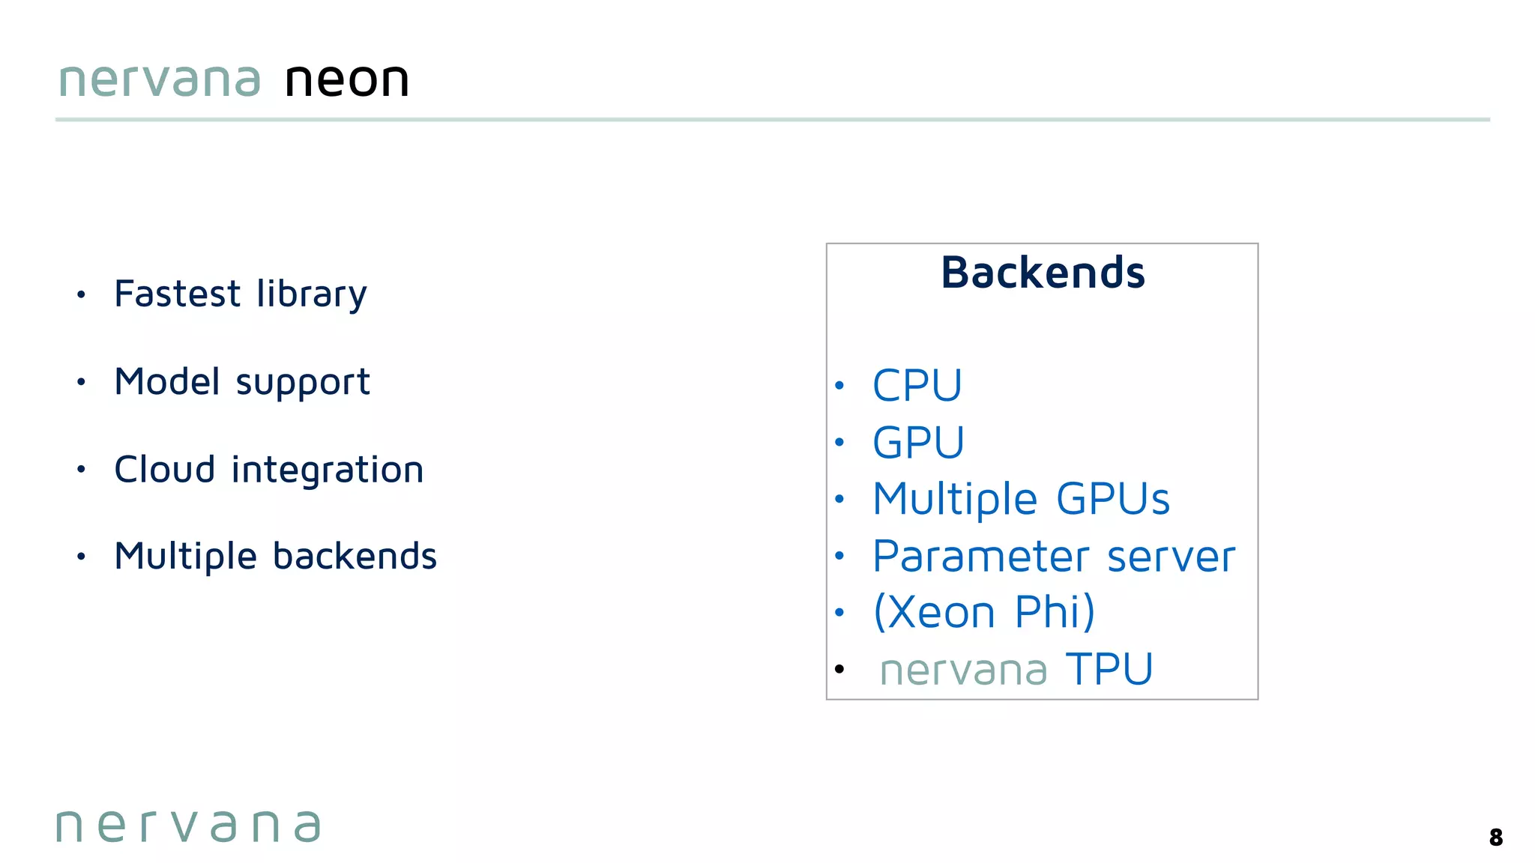The height and width of the screenshot is (863, 1535).
Task: Click the grey 'nervana' word beside TPU
Action: point(963,670)
